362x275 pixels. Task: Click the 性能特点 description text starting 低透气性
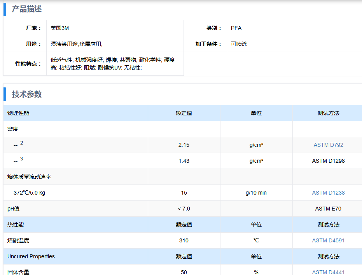coord(113,64)
